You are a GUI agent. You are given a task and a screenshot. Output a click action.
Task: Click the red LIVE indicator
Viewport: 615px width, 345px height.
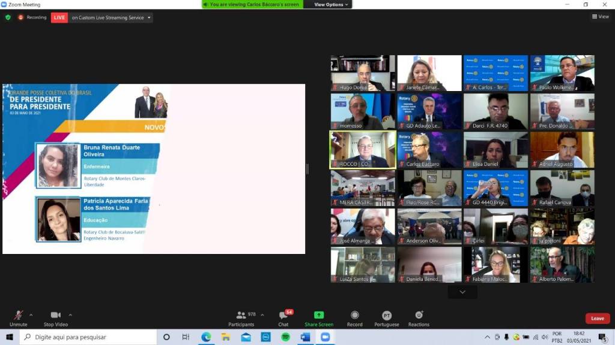(x=59, y=18)
